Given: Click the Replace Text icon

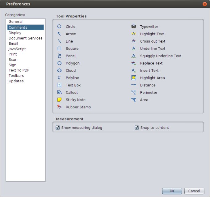Looking at the screenshot, I should 134,63.
